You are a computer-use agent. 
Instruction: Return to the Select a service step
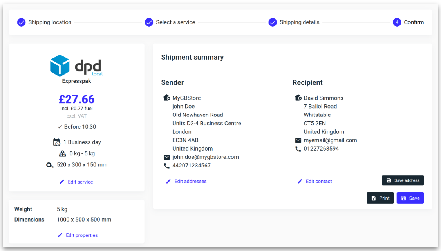[x=170, y=22]
